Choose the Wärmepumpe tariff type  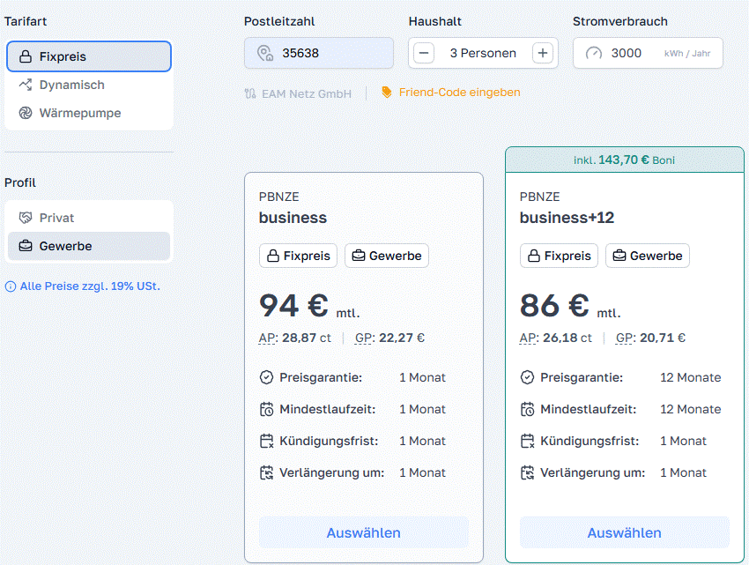point(79,113)
